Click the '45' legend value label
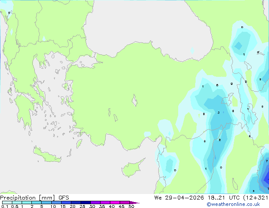The width and height of the screenshot is (269, 208). tap(121, 206)
